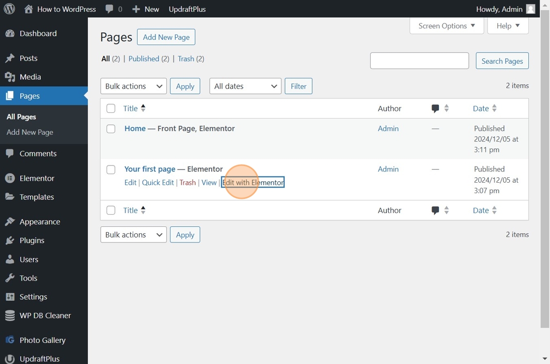Click the Filter button

299,86
